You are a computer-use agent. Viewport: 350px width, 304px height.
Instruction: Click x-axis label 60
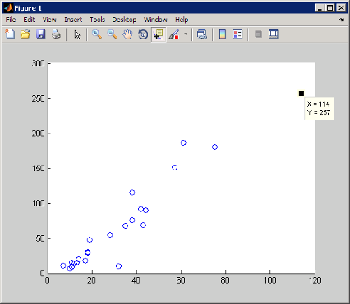(x=181, y=280)
